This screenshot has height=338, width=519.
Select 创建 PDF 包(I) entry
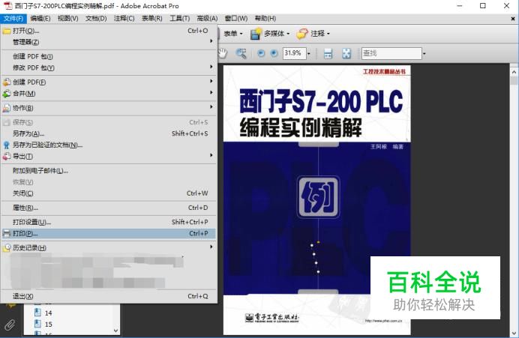(x=109, y=56)
